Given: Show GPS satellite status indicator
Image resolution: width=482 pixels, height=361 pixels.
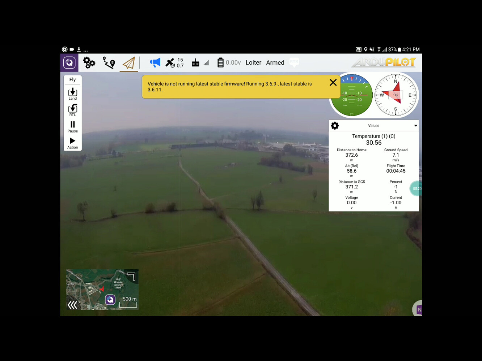Looking at the screenshot, I should 174,62.
